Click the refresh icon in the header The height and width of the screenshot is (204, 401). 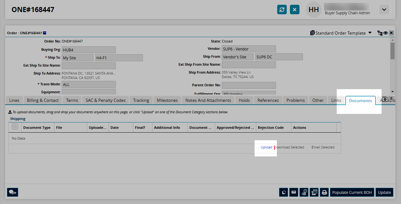(282, 10)
